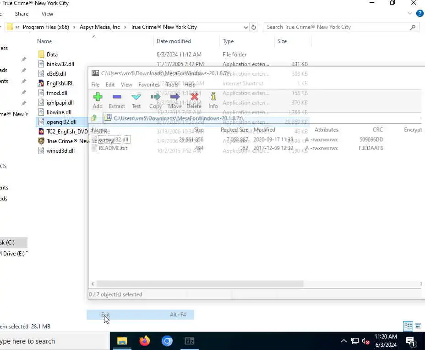This screenshot has width=425, height=350.
Task: Launch Firefox from the taskbar
Action: click(144, 341)
